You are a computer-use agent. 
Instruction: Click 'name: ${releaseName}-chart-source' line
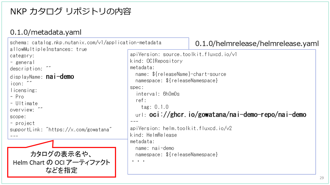point(181,74)
